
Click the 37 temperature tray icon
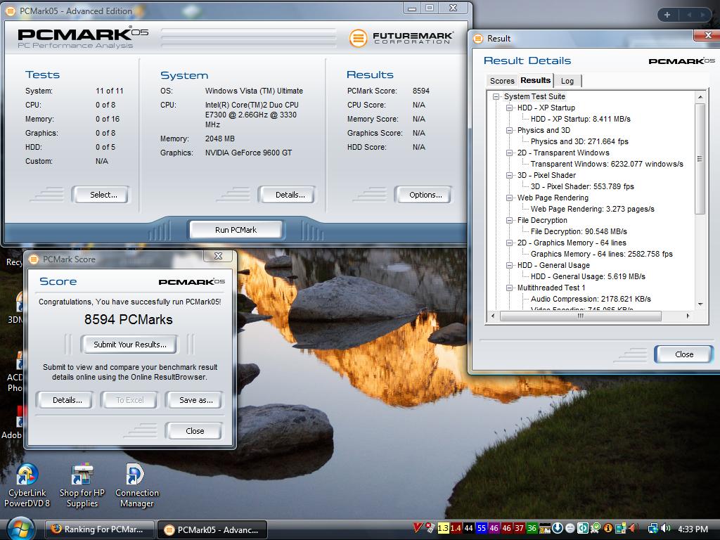[520, 528]
